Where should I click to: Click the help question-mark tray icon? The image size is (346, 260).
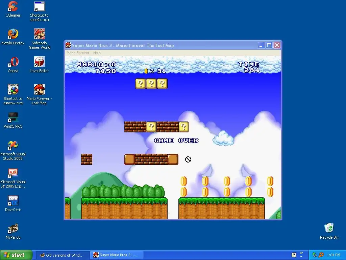coord(294,255)
